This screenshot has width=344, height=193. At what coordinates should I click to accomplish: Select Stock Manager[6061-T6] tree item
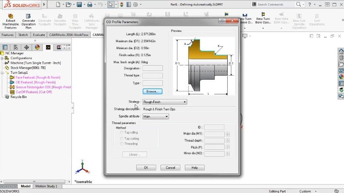coord(28,68)
